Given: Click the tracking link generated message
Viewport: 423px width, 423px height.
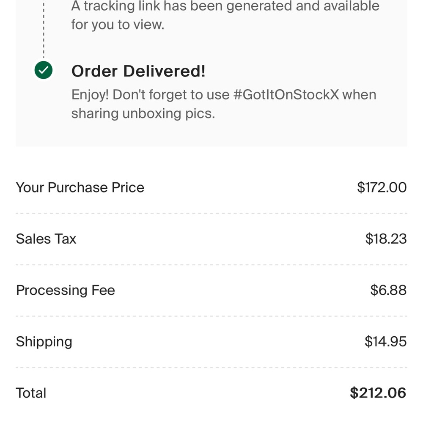Looking at the screenshot, I should click(x=225, y=6).
